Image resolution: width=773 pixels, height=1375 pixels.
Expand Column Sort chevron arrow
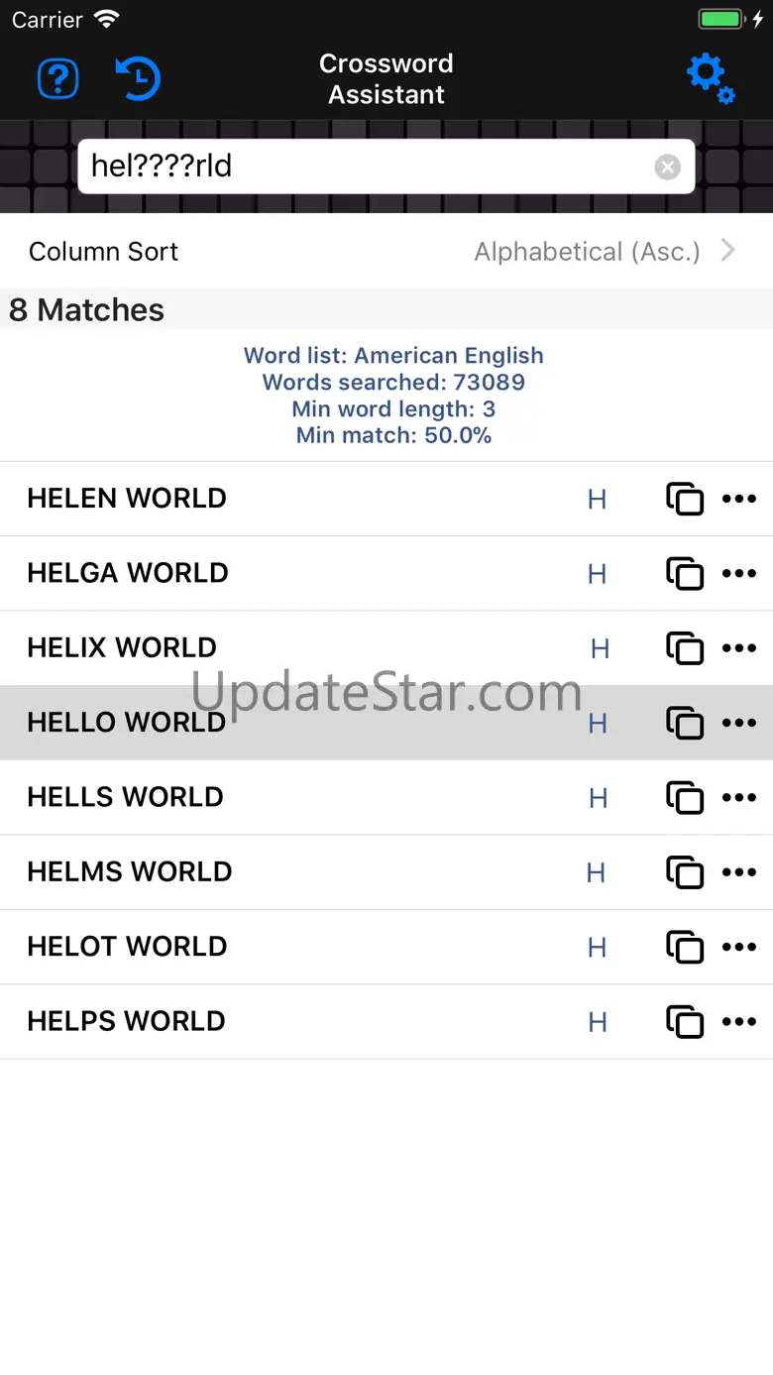(x=728, y=251)
